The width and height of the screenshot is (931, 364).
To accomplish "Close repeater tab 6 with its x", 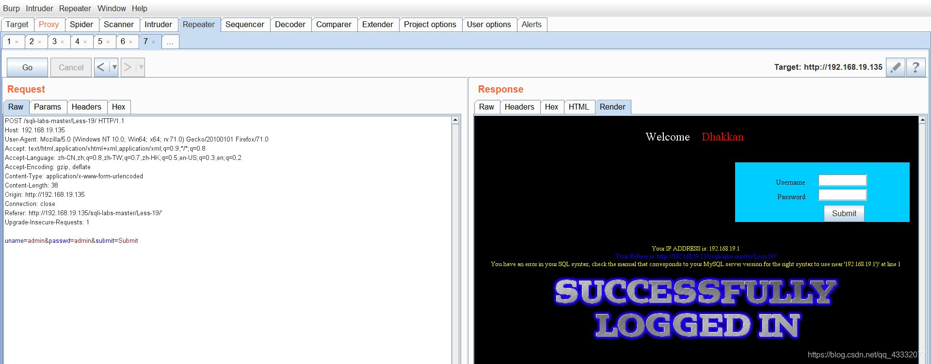I will tap(131, 42).
